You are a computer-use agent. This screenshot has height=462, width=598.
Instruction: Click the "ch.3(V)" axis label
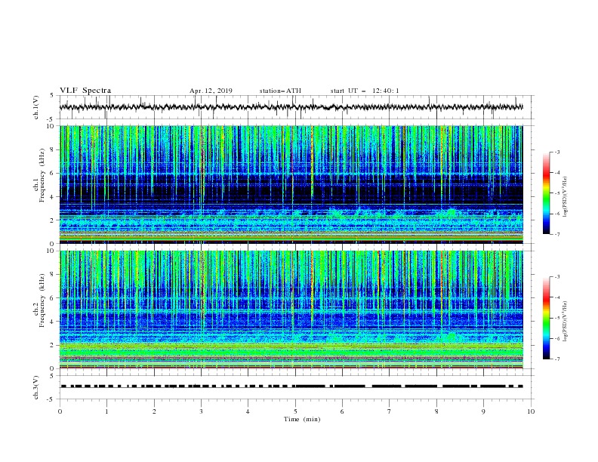36,387
